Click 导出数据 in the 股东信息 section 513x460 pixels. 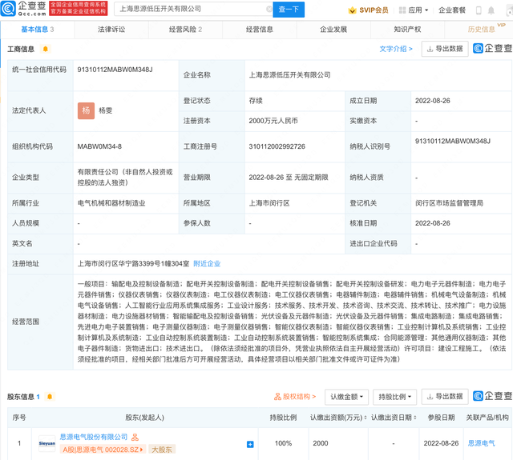click(x=445, y=397)
